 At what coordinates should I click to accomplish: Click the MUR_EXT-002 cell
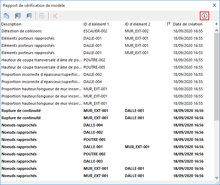(x=137, y=31)
